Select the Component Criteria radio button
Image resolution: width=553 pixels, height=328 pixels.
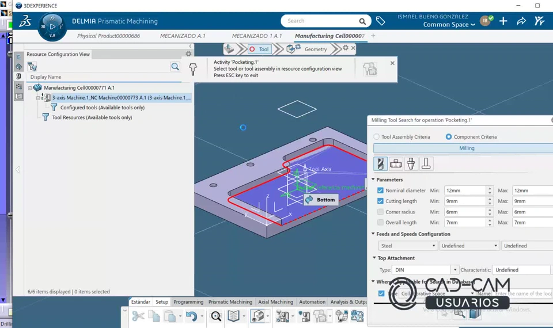(x=449, y=137)
